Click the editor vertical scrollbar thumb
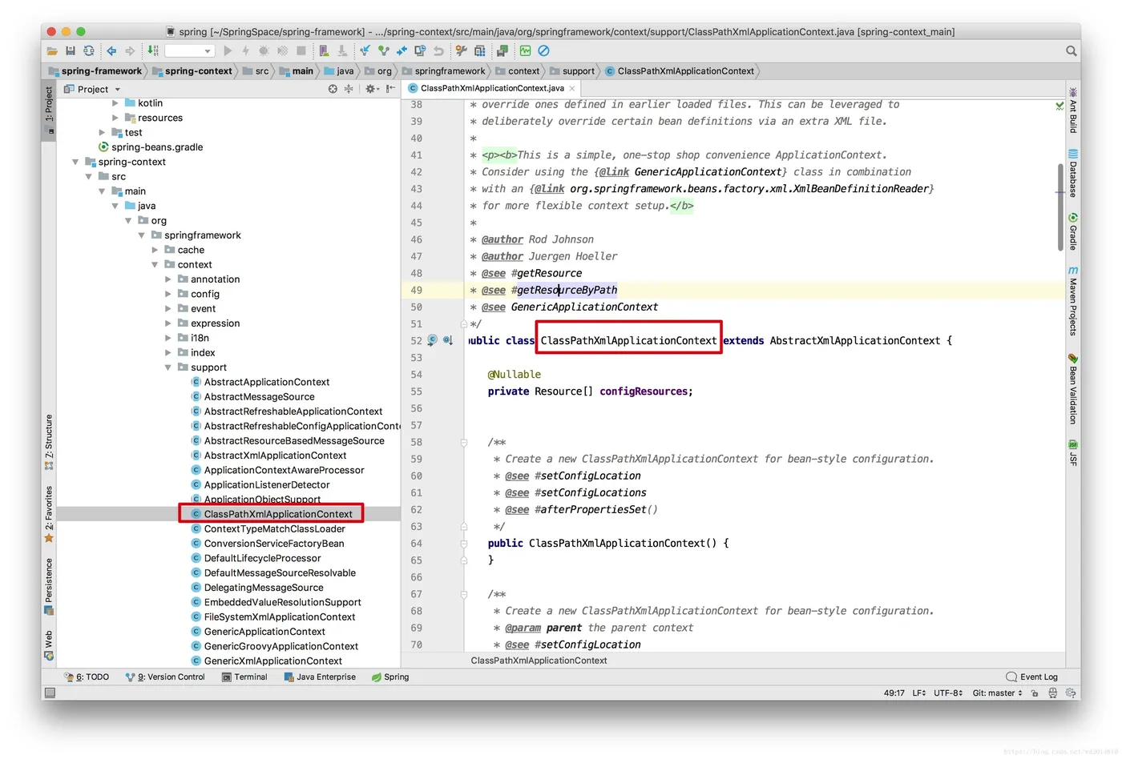This screenshot has height=759, width=1122. pyautogui.click(x=1061, y=207)
